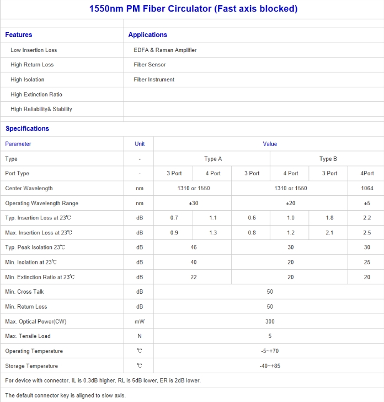This screenshot has width=384, height=402.
Task: Click the -40~+85 storage temperature value
Action: click(270, 366)
